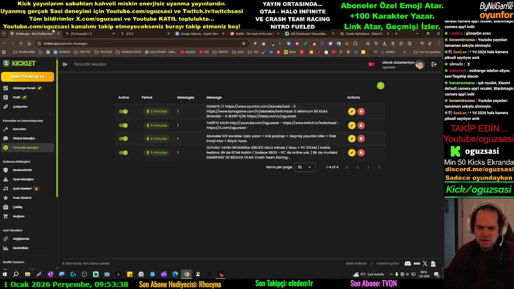Delete the TAKİPTE KALIN message
Screen dimensions: 514x289
361,126
